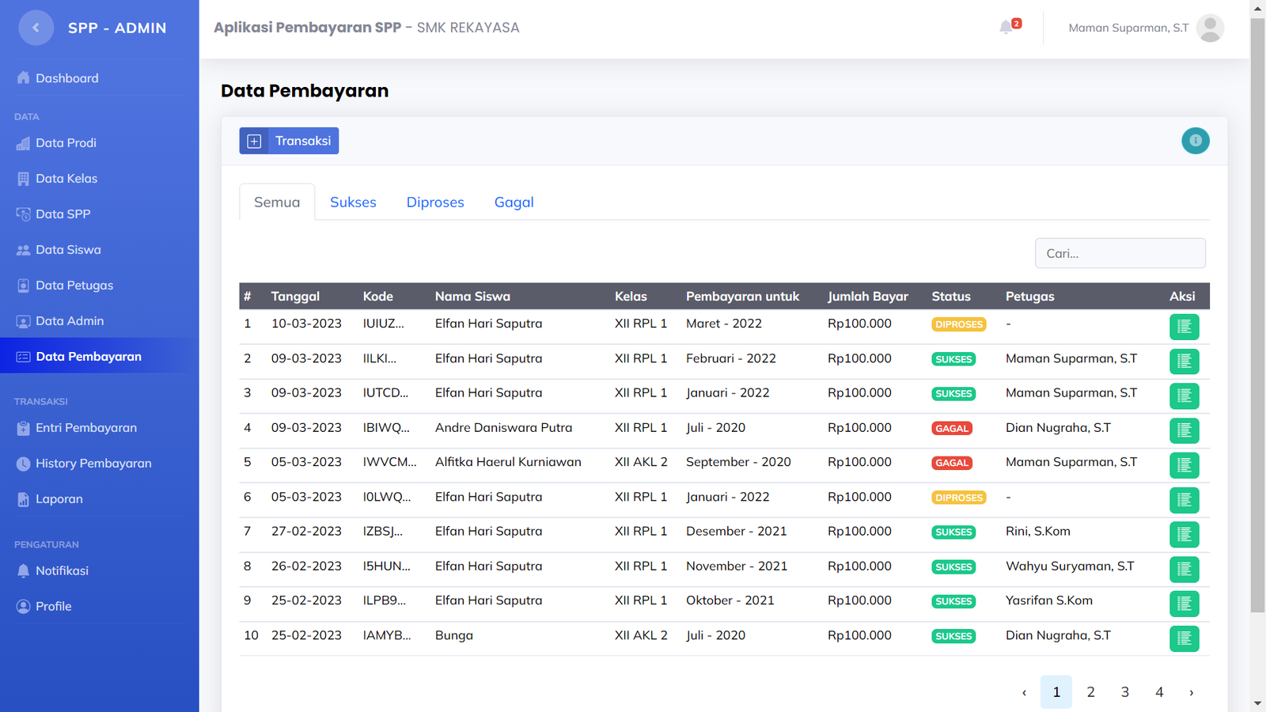Select the Gagal tab
Image resolution: width=1266 pixels, height=712 pixels.
tap(514, 203)
